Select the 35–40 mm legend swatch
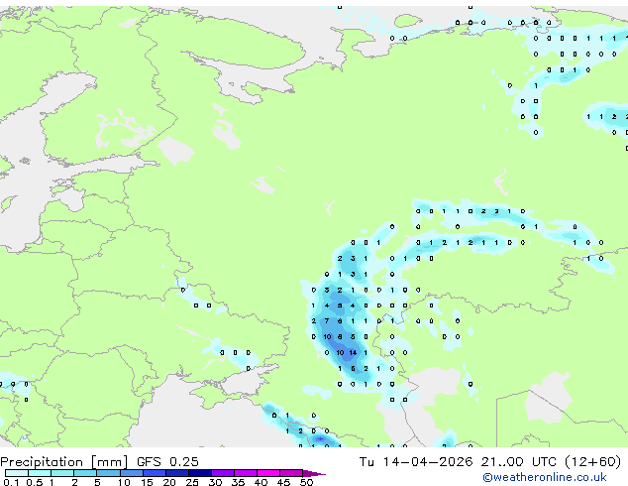Image resolution: width=628 pixels, height=486 pixels. [x=246, y=473]
